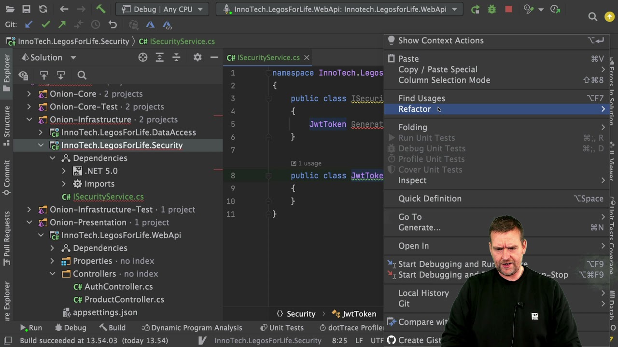Choose Column Selection Mode entry

(497, 80)
